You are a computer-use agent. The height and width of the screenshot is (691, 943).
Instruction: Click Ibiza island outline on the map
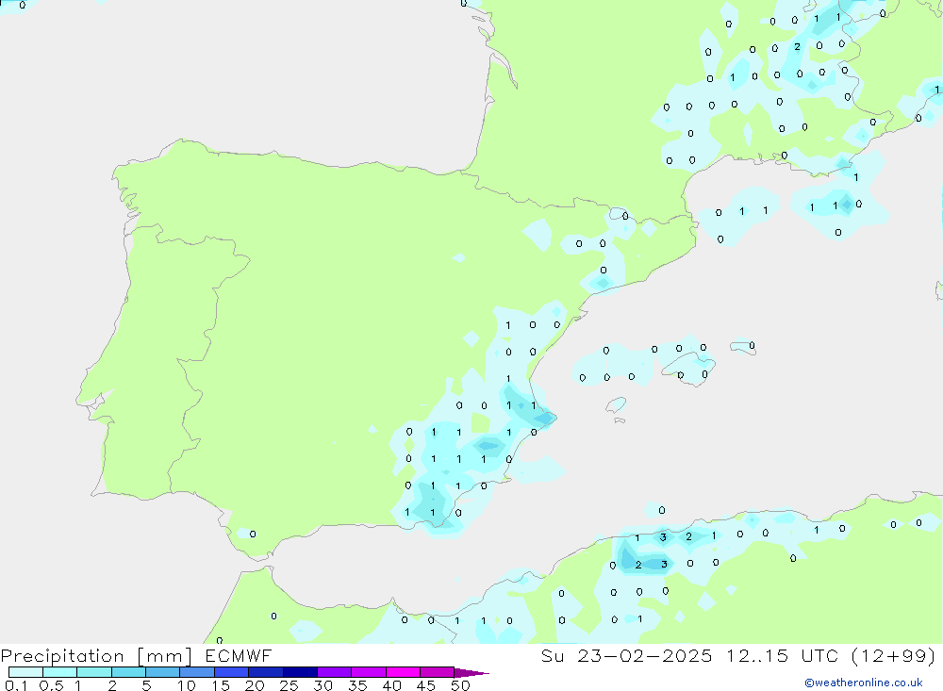click(x=615, y=404)
